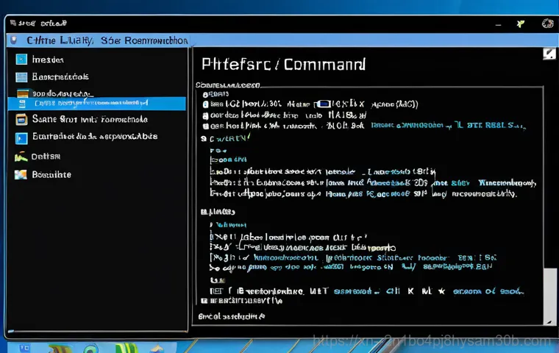559x353 pixels.
Task: Click the green icon next to 'Deltisa'
Action: point(21,157)
